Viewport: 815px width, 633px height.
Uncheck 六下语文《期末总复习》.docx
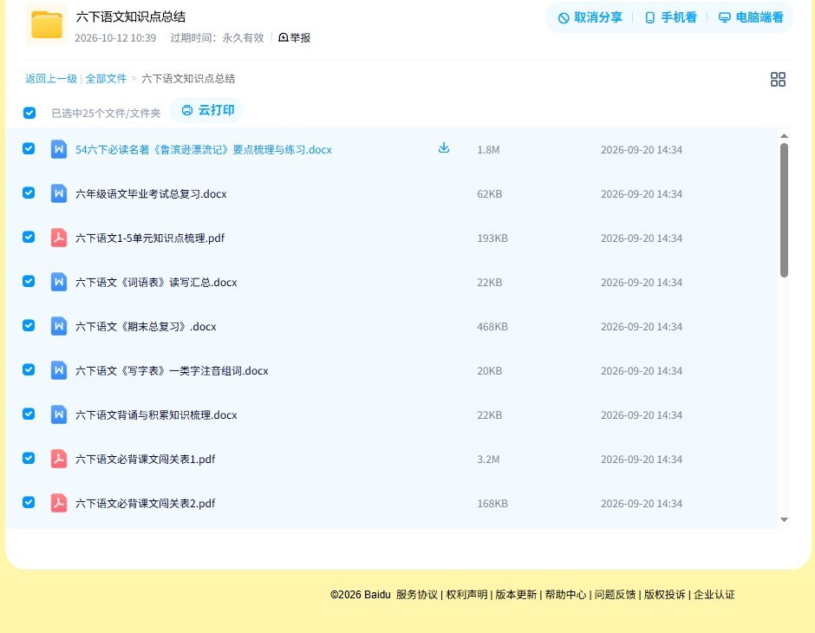[x=29, y=325]
